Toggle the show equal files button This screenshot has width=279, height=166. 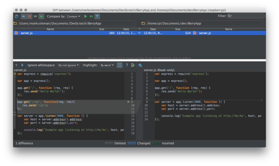point(35,16)
